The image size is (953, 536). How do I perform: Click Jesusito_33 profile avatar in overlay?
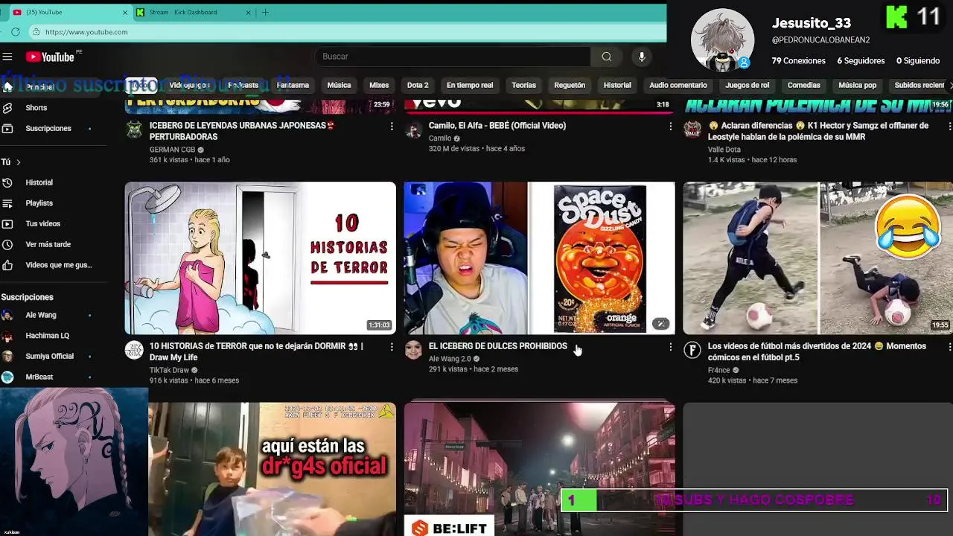(722, 40)
